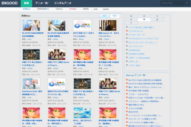Click icon beside ポケットモンスター サン&ムーン
191x127 pixels.
click(x=127, y=42)
